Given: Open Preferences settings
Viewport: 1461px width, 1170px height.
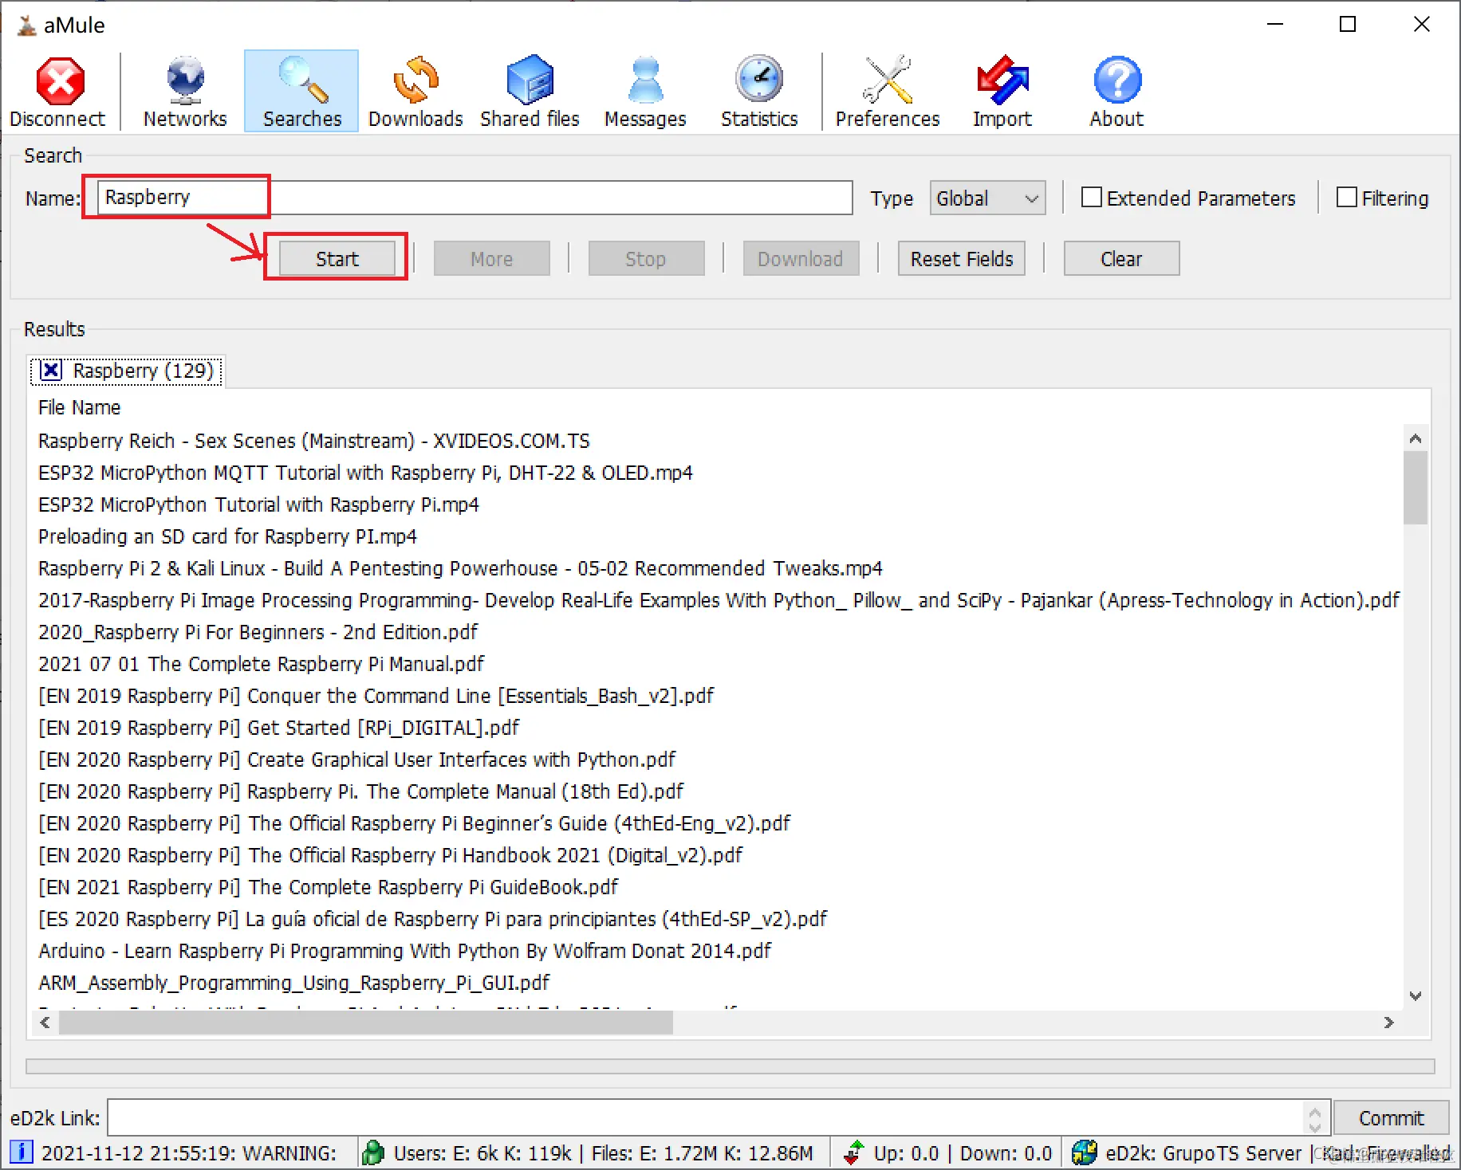Looking at the screenshot, I should [x=888, y=91].
